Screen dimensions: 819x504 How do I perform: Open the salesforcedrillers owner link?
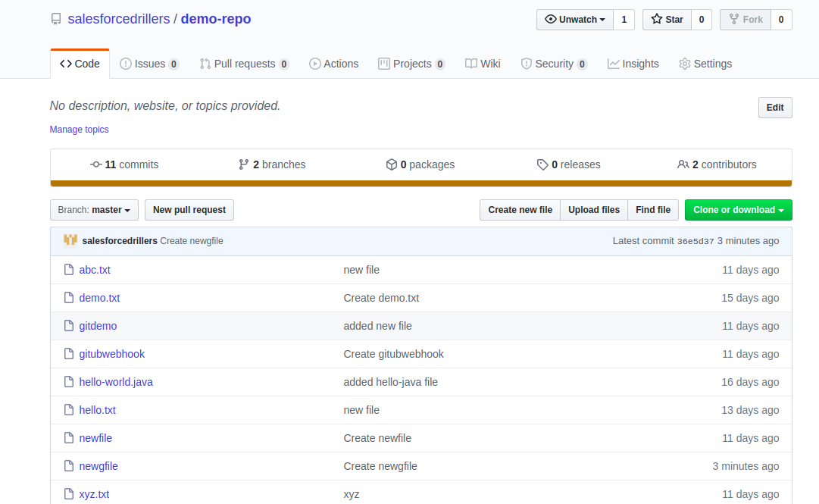click(x=118, y=19)
